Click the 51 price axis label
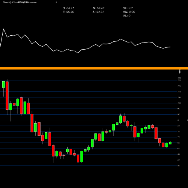Screen dimensions: 188x188 pyautogui.click(x=179, y=160)
